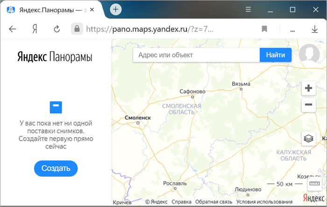Click the СМОЛЕНСКАЯ ОБЛАСТЬ region label

click(182, 109)
